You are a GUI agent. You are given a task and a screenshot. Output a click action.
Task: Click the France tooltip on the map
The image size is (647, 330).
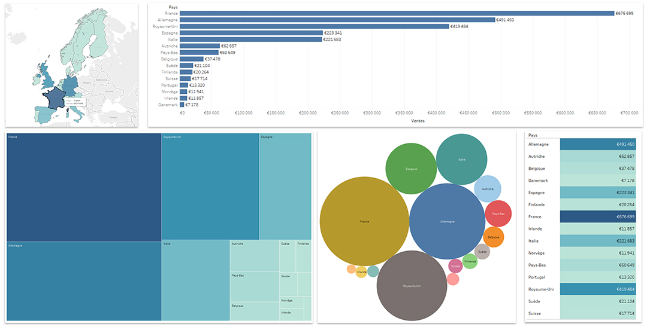75,102
